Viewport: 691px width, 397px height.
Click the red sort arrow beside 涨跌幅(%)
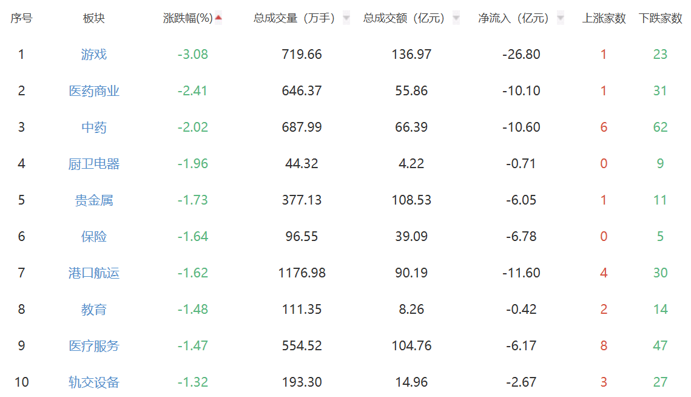[x=218, y=18]
